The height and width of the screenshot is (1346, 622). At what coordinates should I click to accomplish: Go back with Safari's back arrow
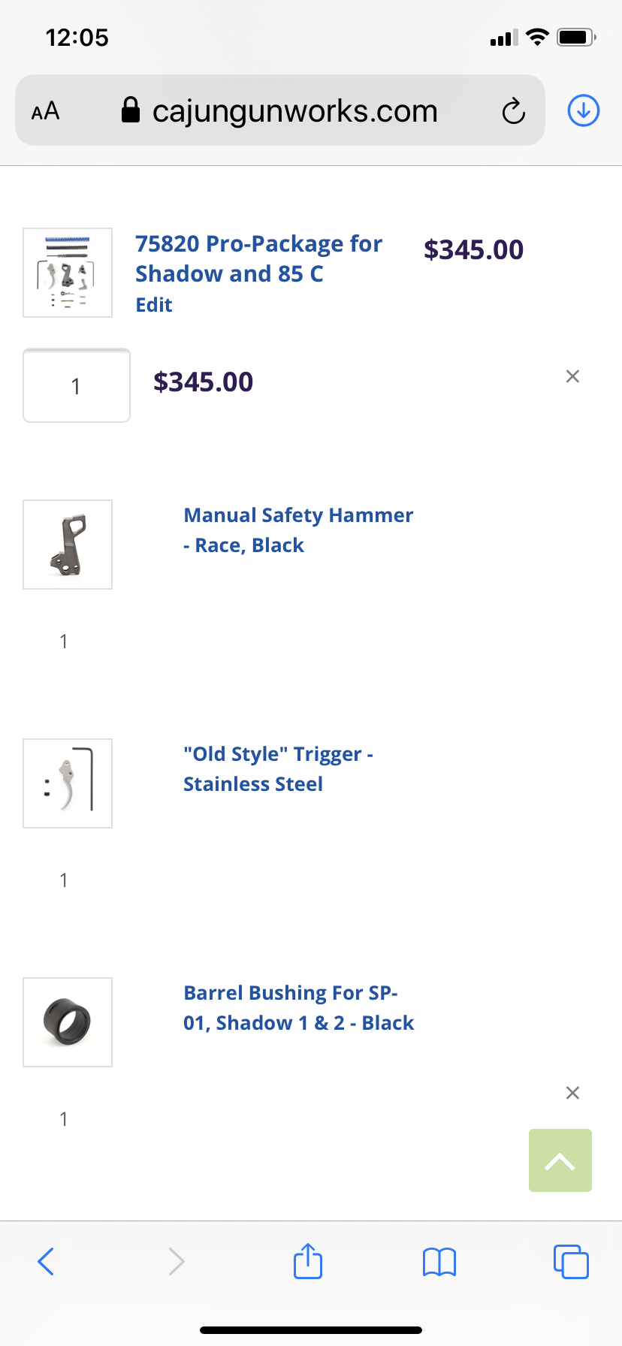[46, 1261]
